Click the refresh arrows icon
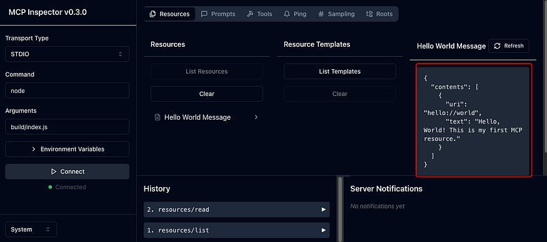The image size is (547, 242). [497, 46]
